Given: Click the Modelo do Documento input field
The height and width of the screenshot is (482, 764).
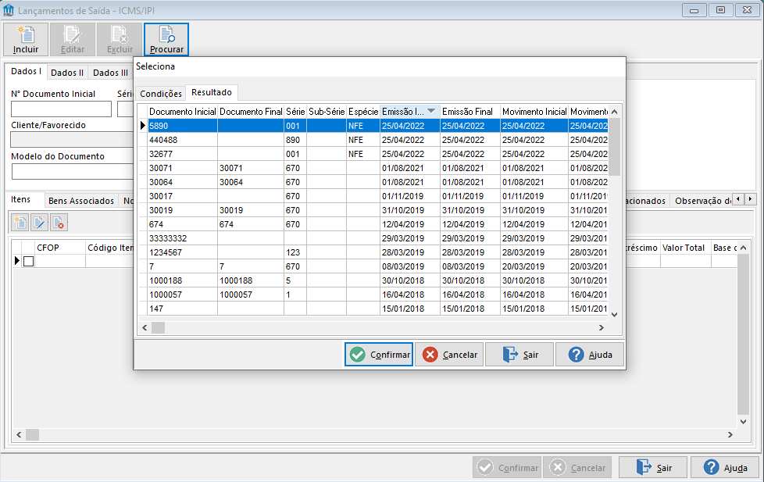Looking at the screenshot, I should coord(73,172).
